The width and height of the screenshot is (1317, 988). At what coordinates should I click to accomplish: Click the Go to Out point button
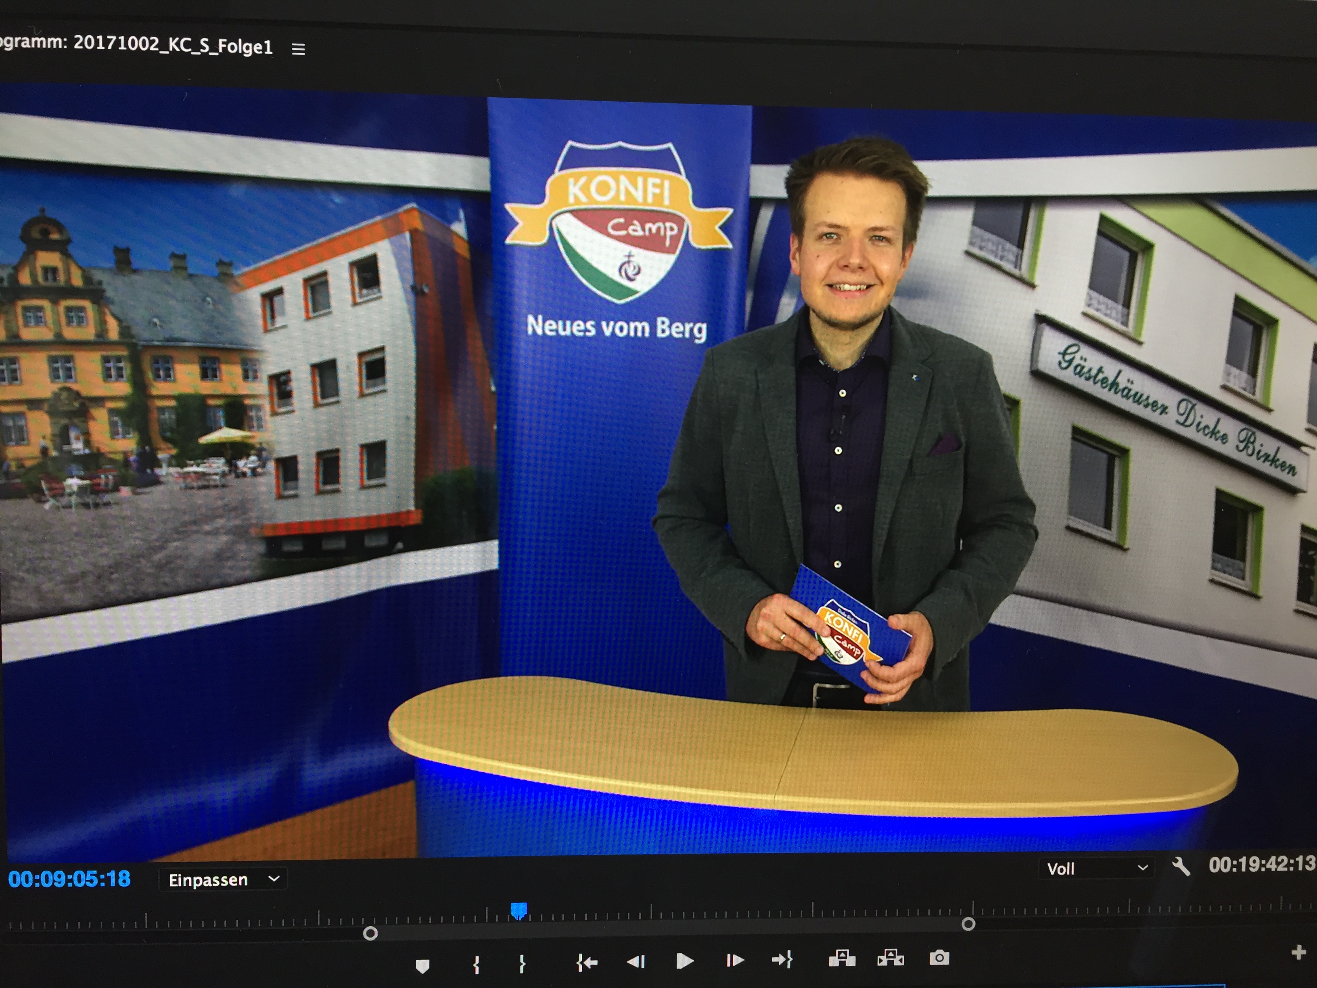click(x=782, y=959)
